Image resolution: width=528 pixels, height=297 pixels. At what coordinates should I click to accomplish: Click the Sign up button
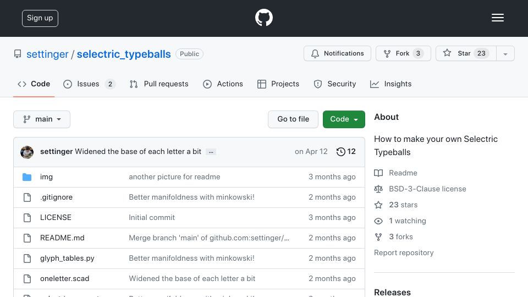pos(40,18)
